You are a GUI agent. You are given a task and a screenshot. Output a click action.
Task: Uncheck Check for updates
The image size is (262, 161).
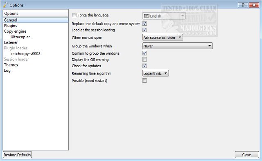pos(145,66)
